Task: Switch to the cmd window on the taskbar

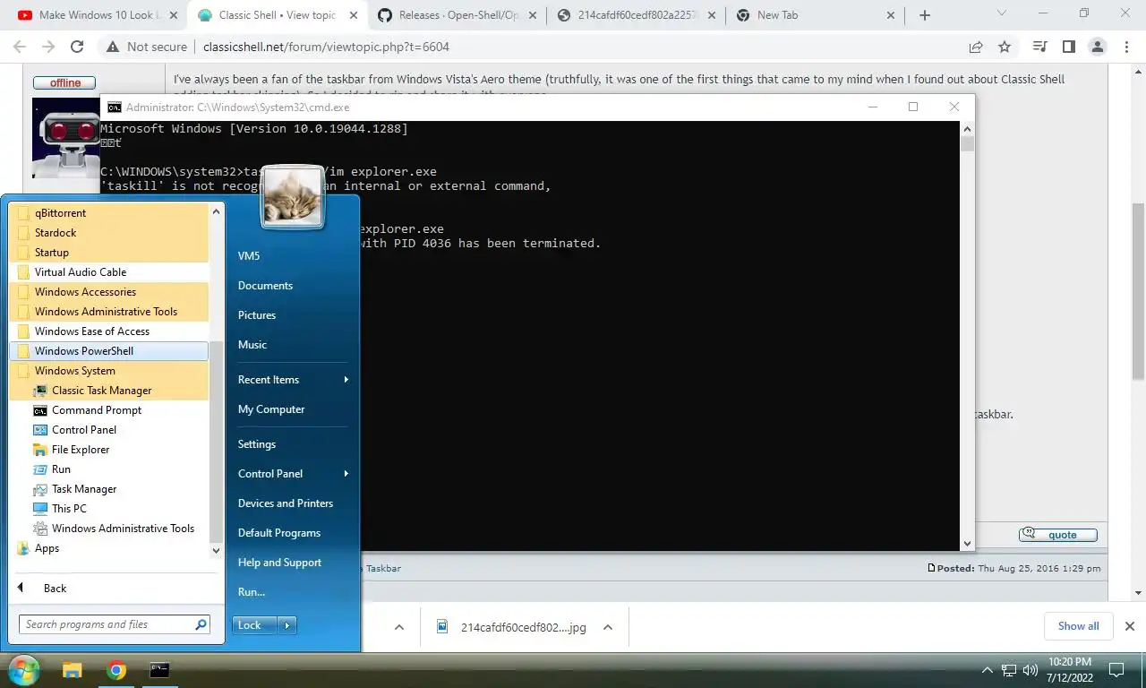Action: [x=159, y=670]
